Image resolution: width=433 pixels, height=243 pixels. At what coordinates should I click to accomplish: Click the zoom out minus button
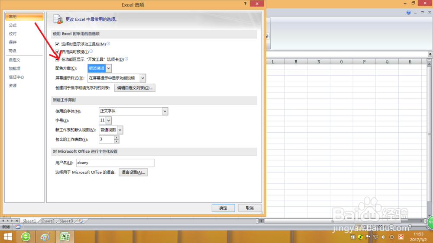(x=391, y=227)
